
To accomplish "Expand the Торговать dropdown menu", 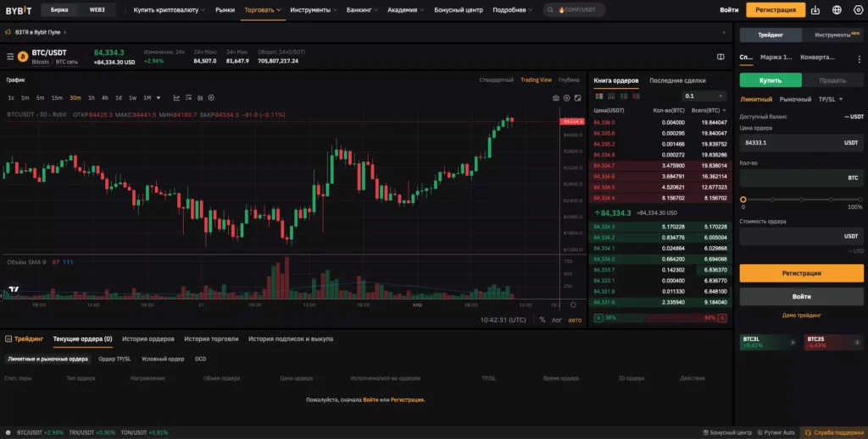I will 263,10.
